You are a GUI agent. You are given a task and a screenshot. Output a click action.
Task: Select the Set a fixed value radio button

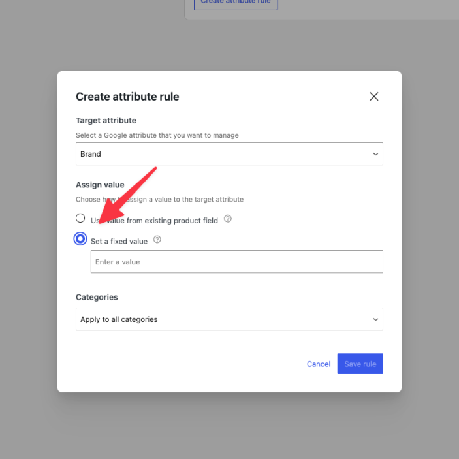click(x=80, y=239)
